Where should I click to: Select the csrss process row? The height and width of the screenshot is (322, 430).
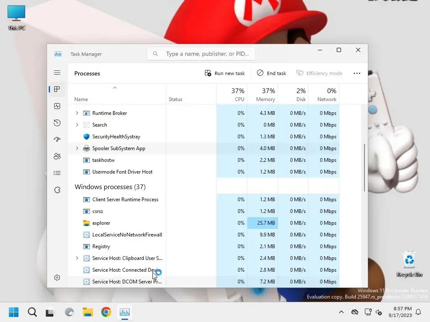tap(203, 211)
